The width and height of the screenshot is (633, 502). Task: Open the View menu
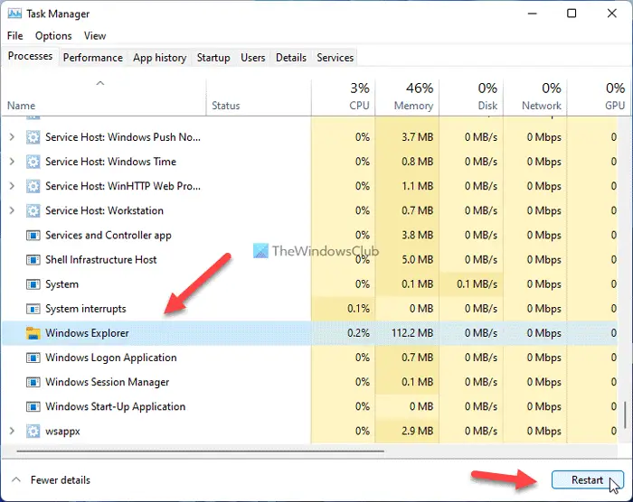(95, 36)
